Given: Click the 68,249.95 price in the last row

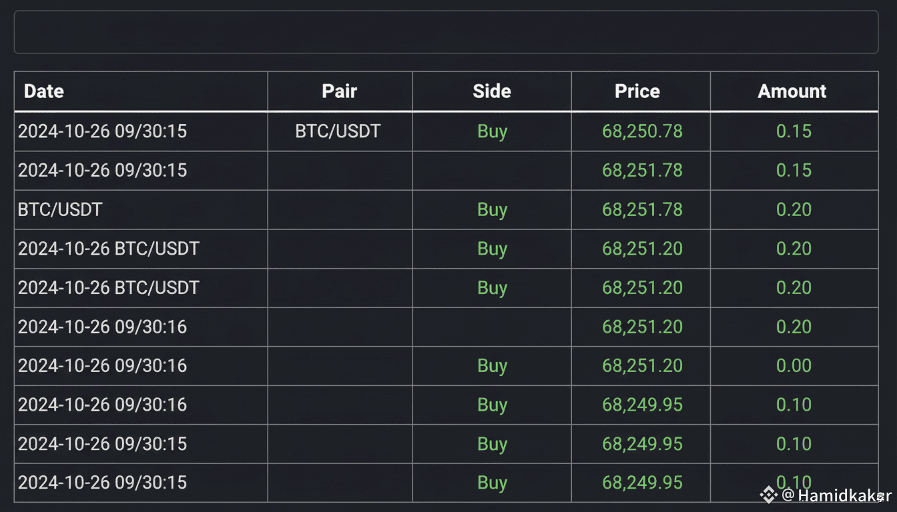Looking at the screenshot, I should click(642, 483).
